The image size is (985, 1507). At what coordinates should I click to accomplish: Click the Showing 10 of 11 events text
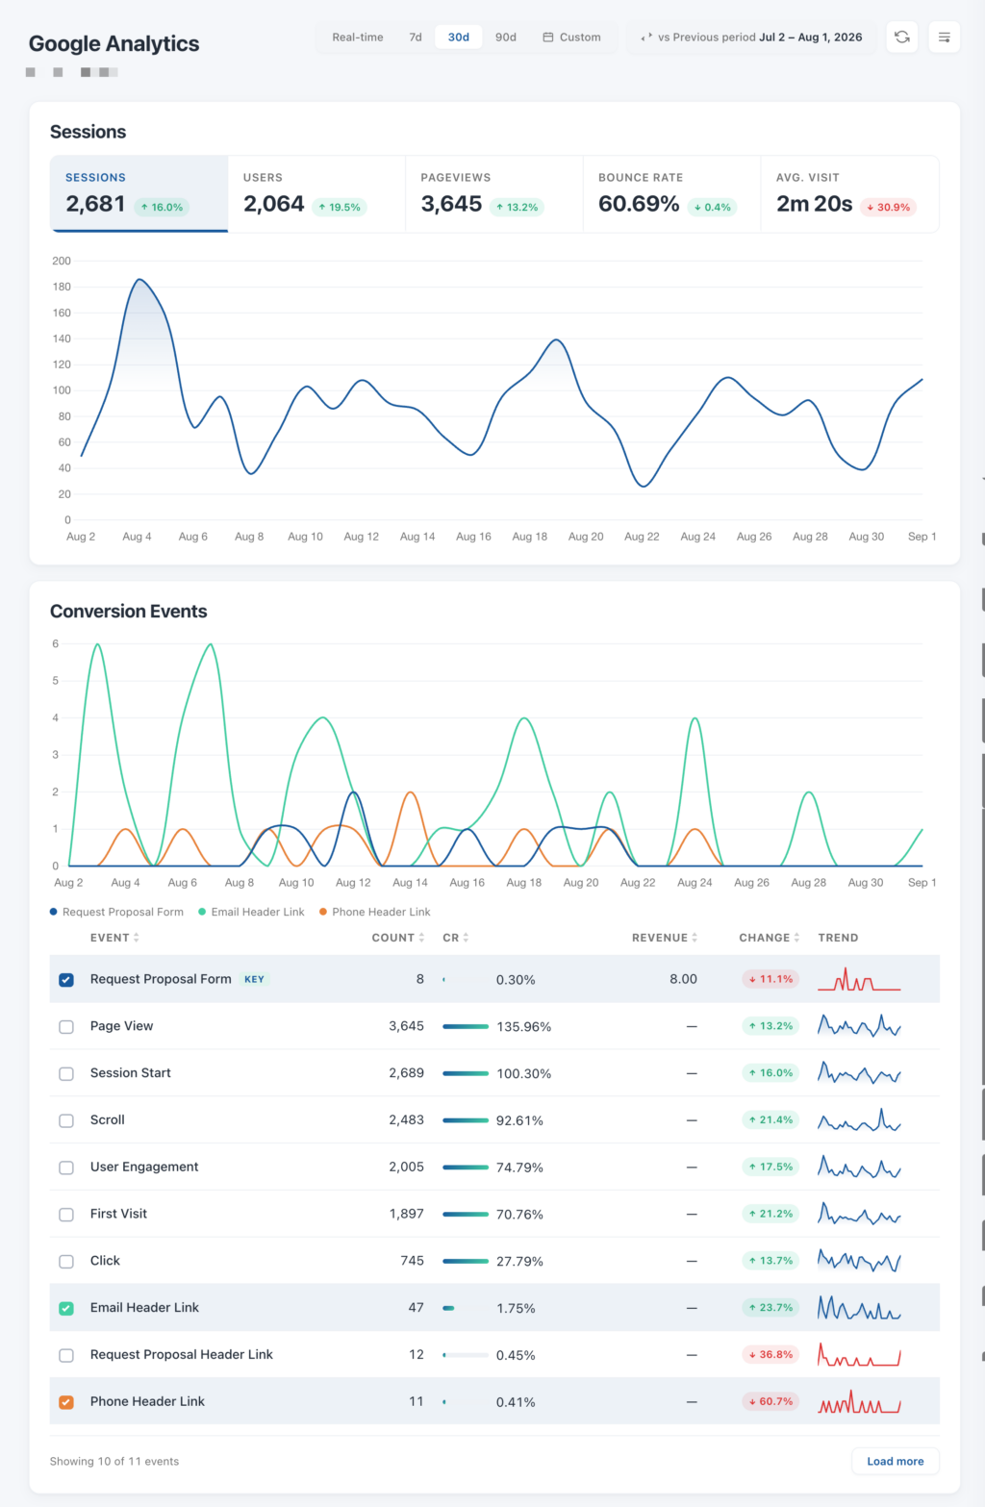114,1461
